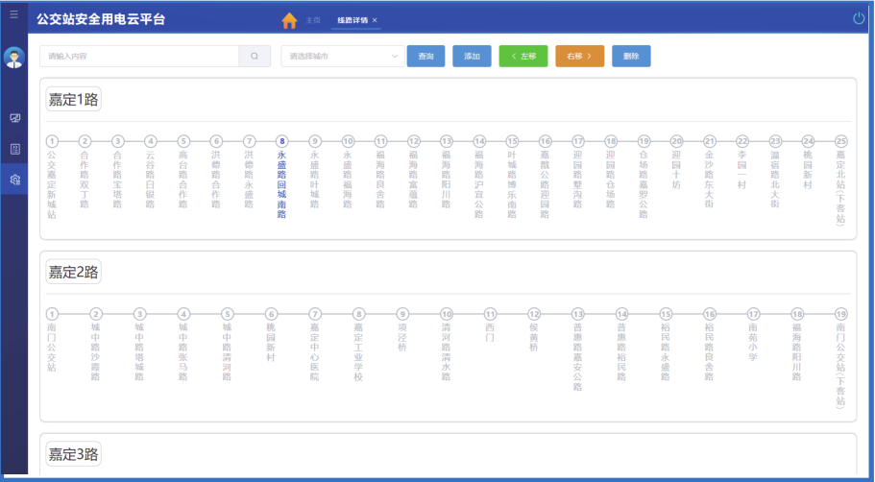This screenshot has height=482, width=875.
Task: Click the orange home icon
Action: tap(289, 20)
